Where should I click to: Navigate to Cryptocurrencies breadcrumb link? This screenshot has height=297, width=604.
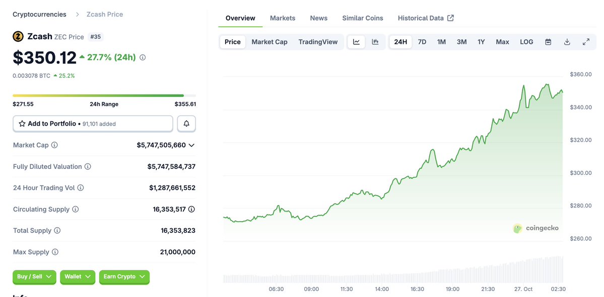[39, 14]
